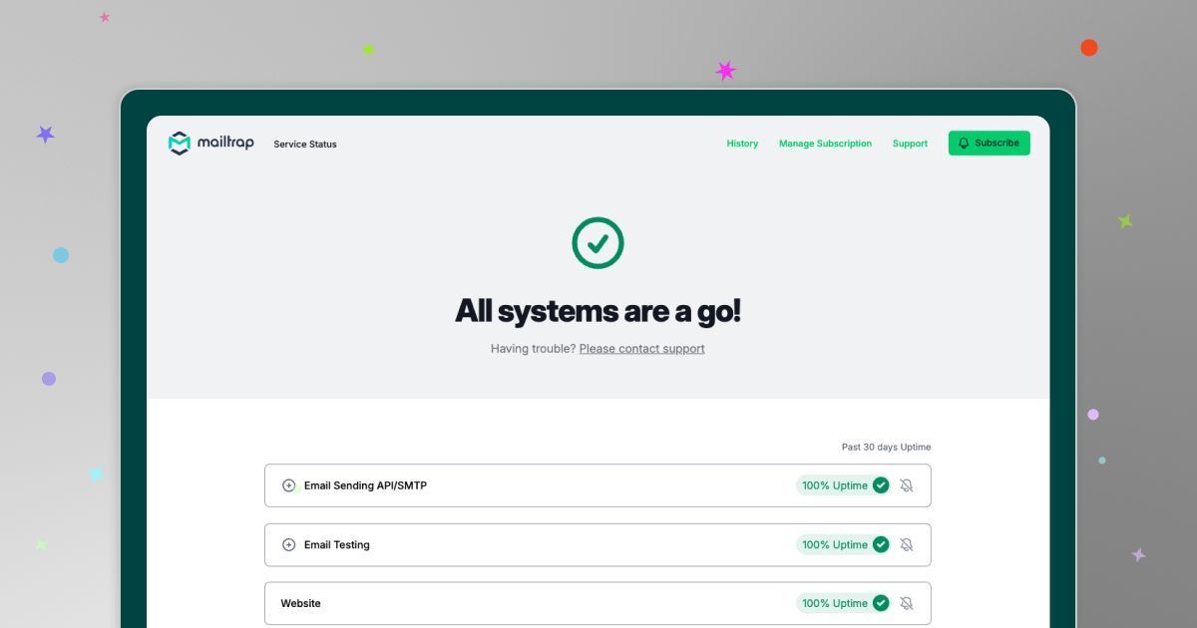The width and height of the screenshot is (1197, 628).
Task: Click the Subscribe button
Action: (x=989, y=144)
